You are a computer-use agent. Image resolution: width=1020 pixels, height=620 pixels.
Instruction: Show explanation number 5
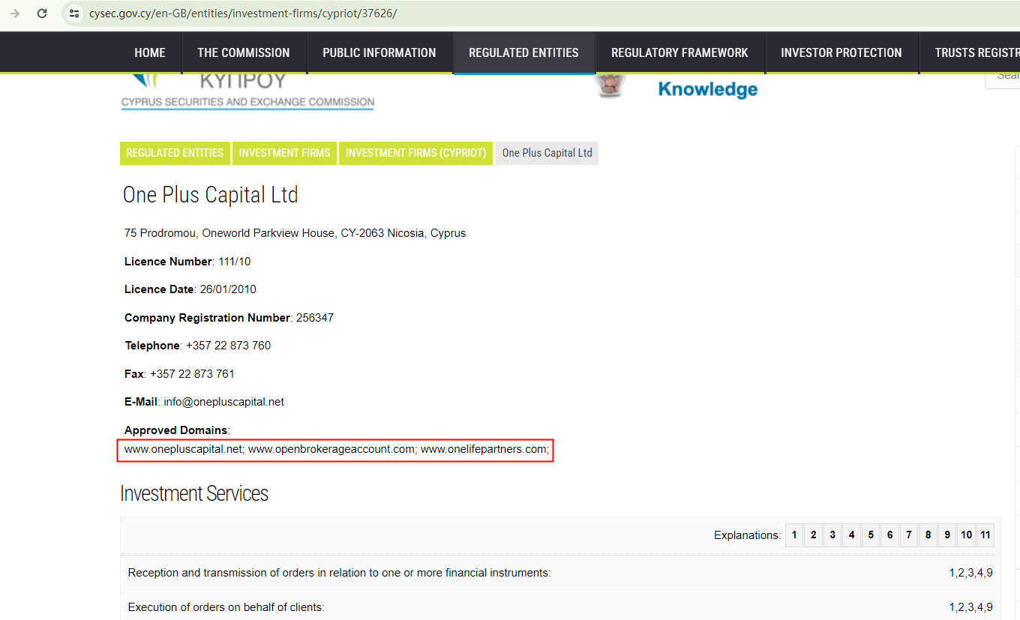tap(871, 535)
